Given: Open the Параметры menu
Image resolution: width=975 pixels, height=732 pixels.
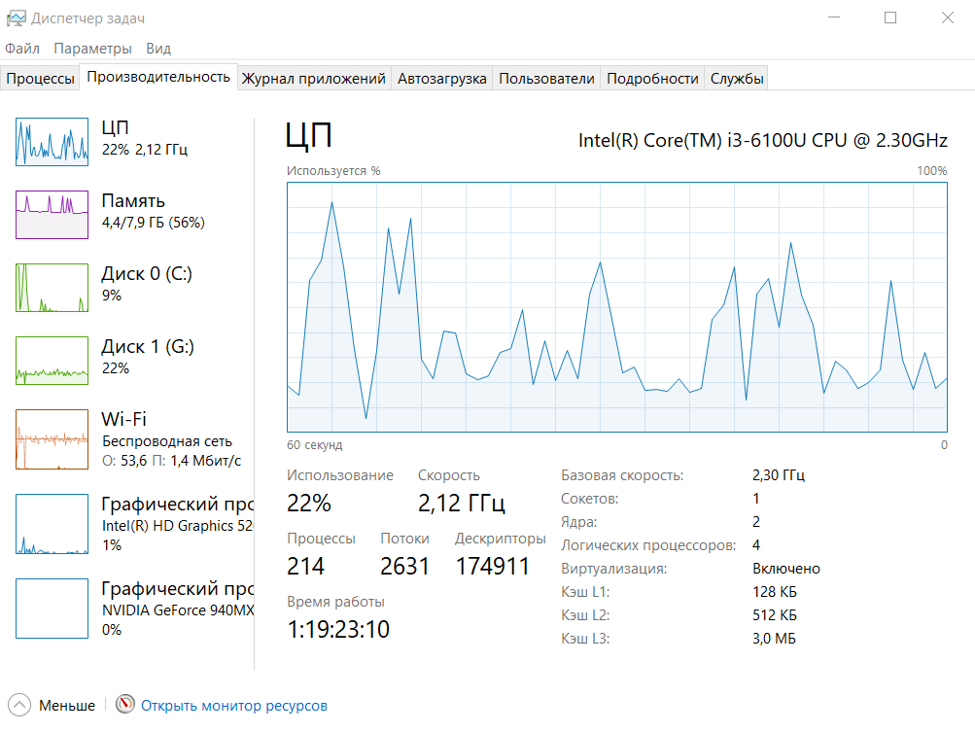Looking at the screenshot, I should click(94, 48).
